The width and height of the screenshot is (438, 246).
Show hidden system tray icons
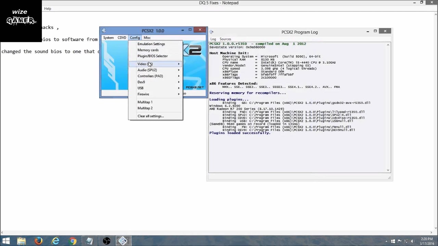386,241
